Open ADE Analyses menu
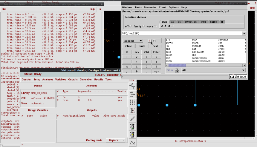The height and width of the screenshot is (147, 257). click(48, 80)
